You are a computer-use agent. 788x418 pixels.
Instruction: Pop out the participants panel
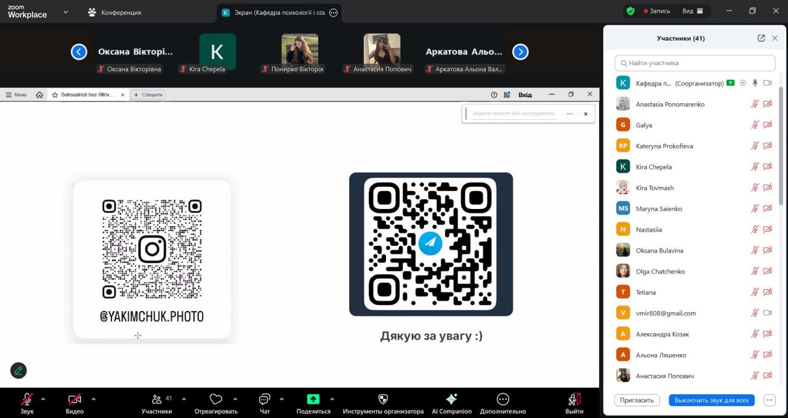761,38
